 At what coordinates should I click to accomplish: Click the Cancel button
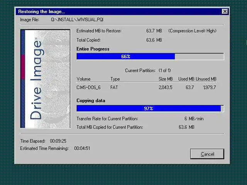(x=207, y=154)
